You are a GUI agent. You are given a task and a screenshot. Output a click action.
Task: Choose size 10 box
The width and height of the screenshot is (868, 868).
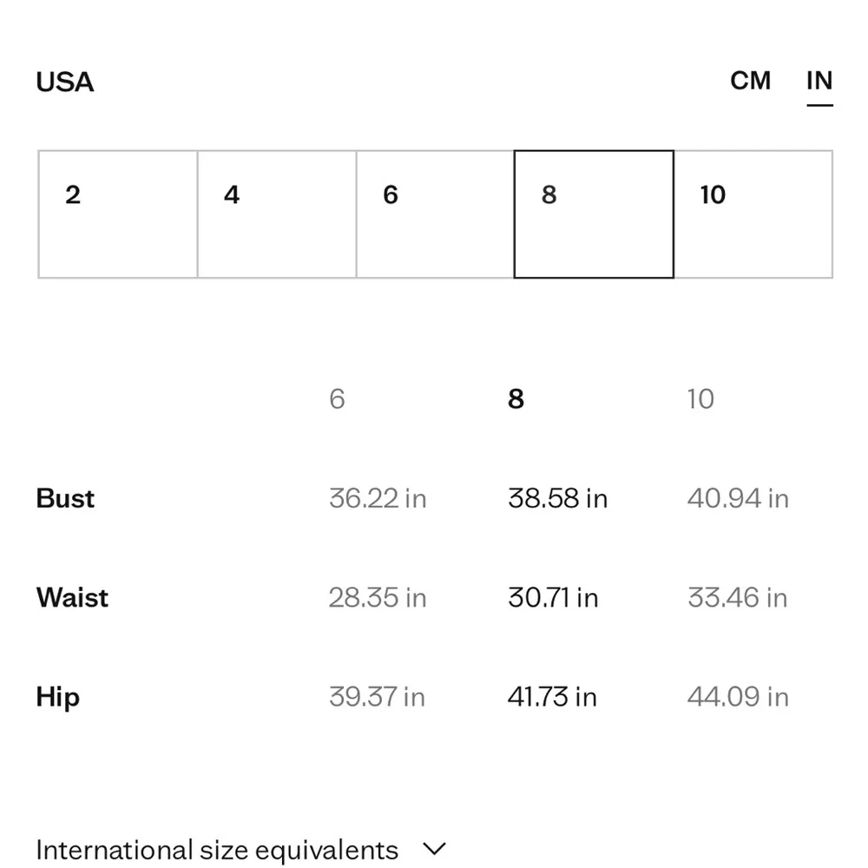pyautogui.click(x=753, y=214)
